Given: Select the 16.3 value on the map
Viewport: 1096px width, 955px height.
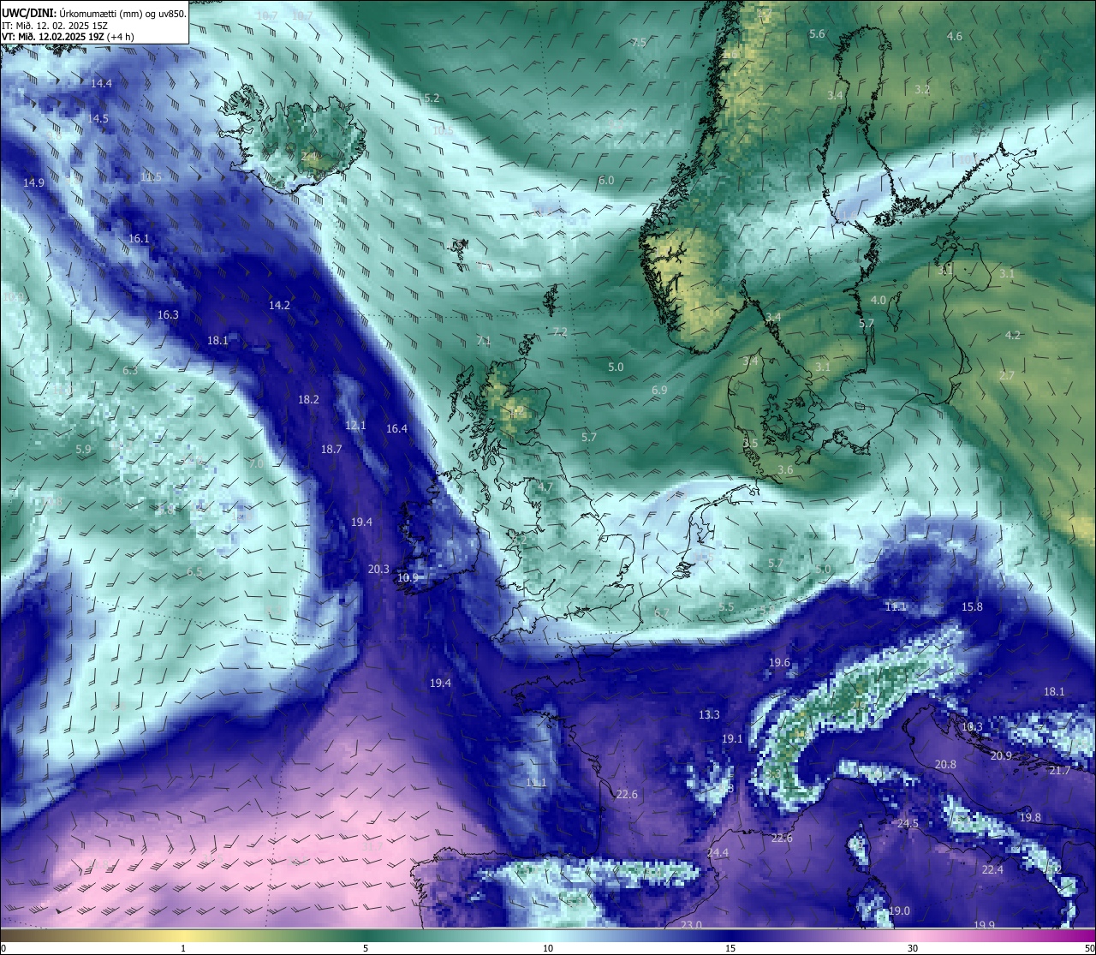Looking at the screenshot, I should (x=168, y=314).
